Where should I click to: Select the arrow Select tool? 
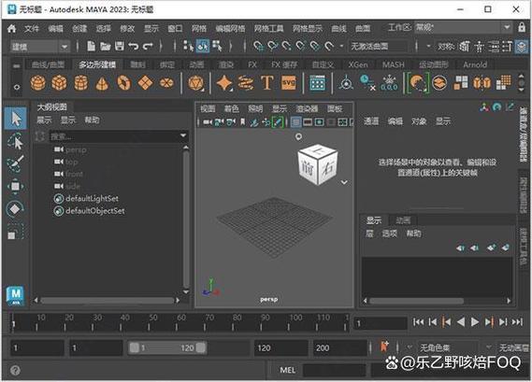pos(15,119)
